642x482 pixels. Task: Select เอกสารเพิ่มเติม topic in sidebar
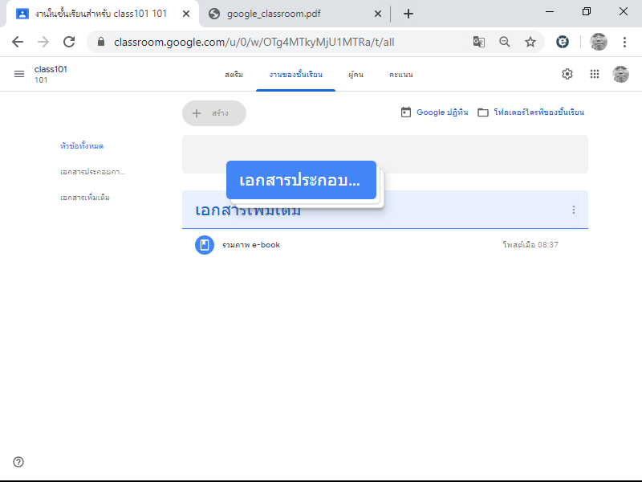pos(85,198)
